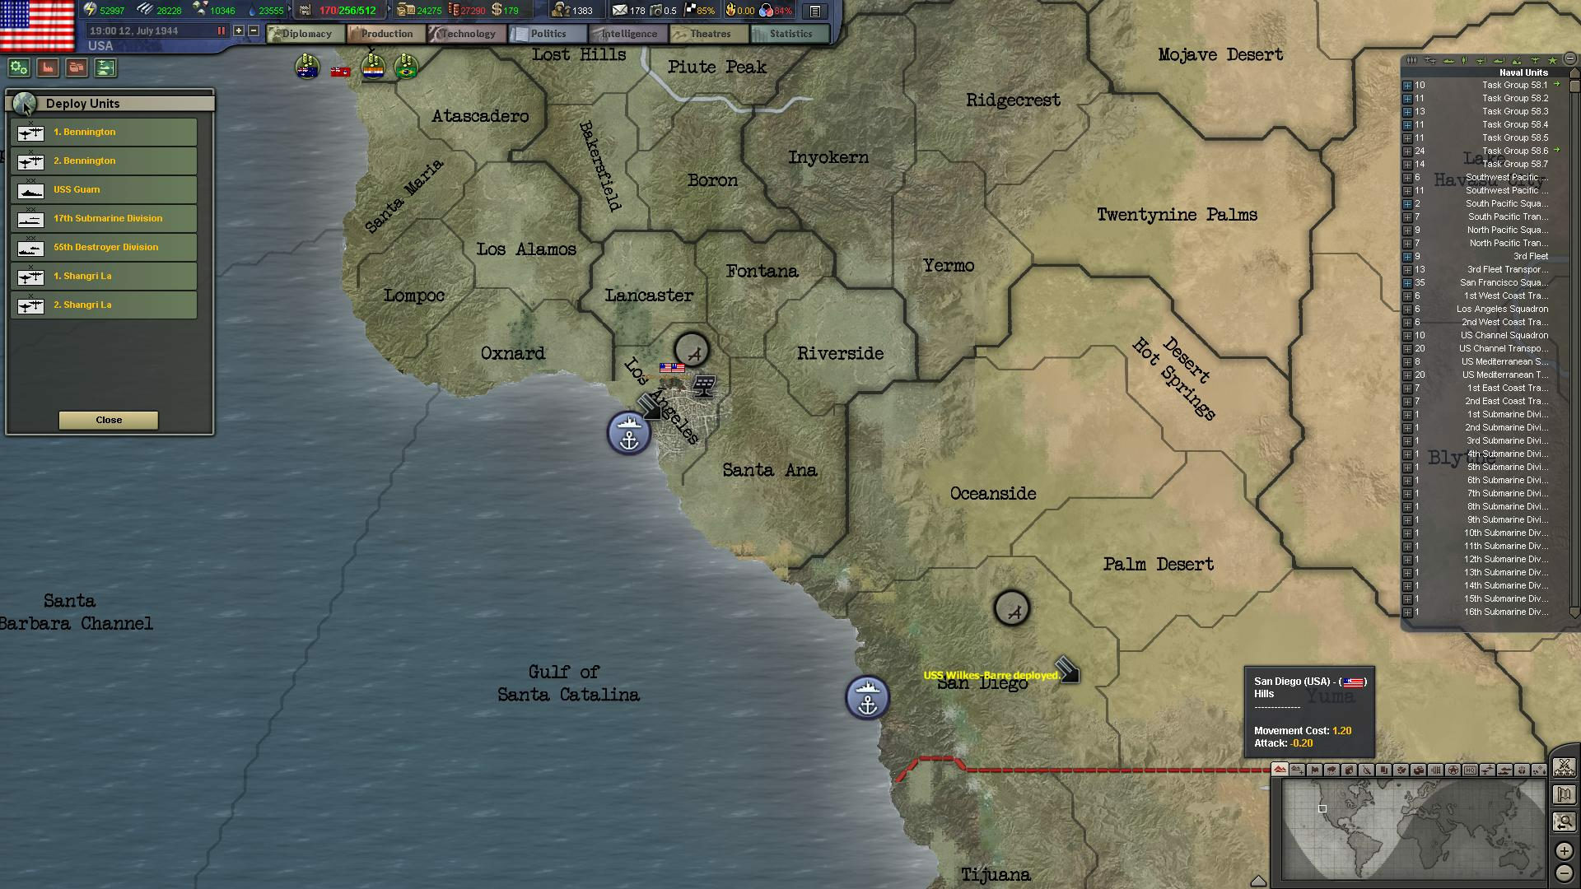
Task: Expand Task Group 58.1 using its plus box
Action: point(1407,85)
